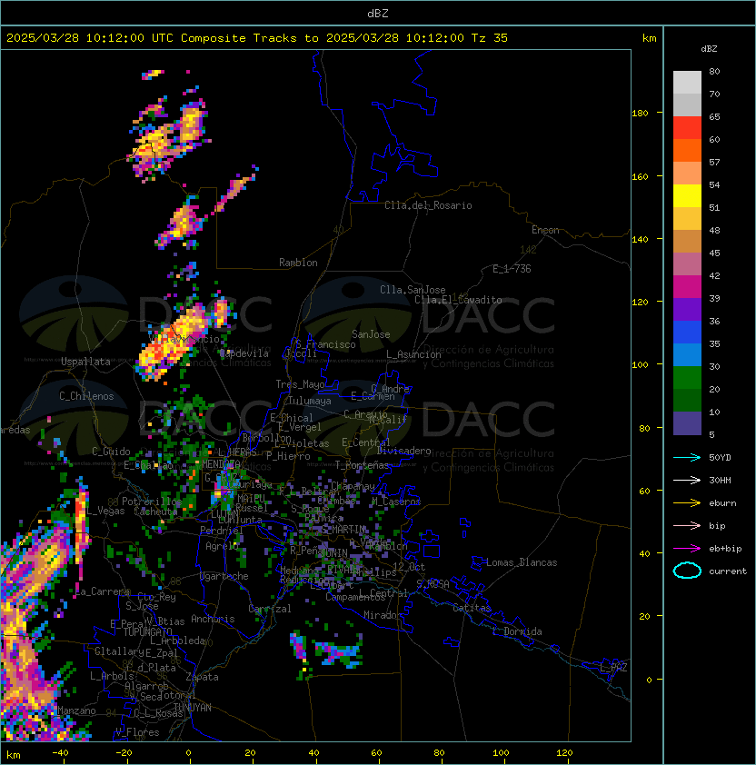Click the white 30HM arrow icon

(x=687, y=480)
